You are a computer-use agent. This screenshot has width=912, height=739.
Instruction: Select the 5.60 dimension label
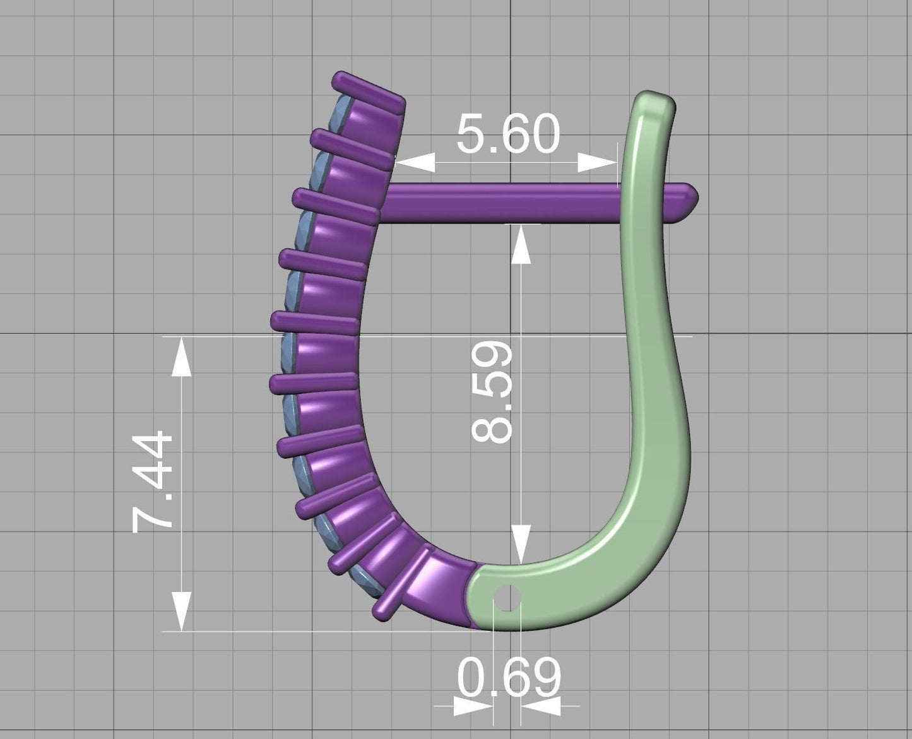(507, 134)
